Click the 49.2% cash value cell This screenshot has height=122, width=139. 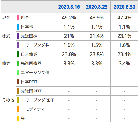[69, 18]
